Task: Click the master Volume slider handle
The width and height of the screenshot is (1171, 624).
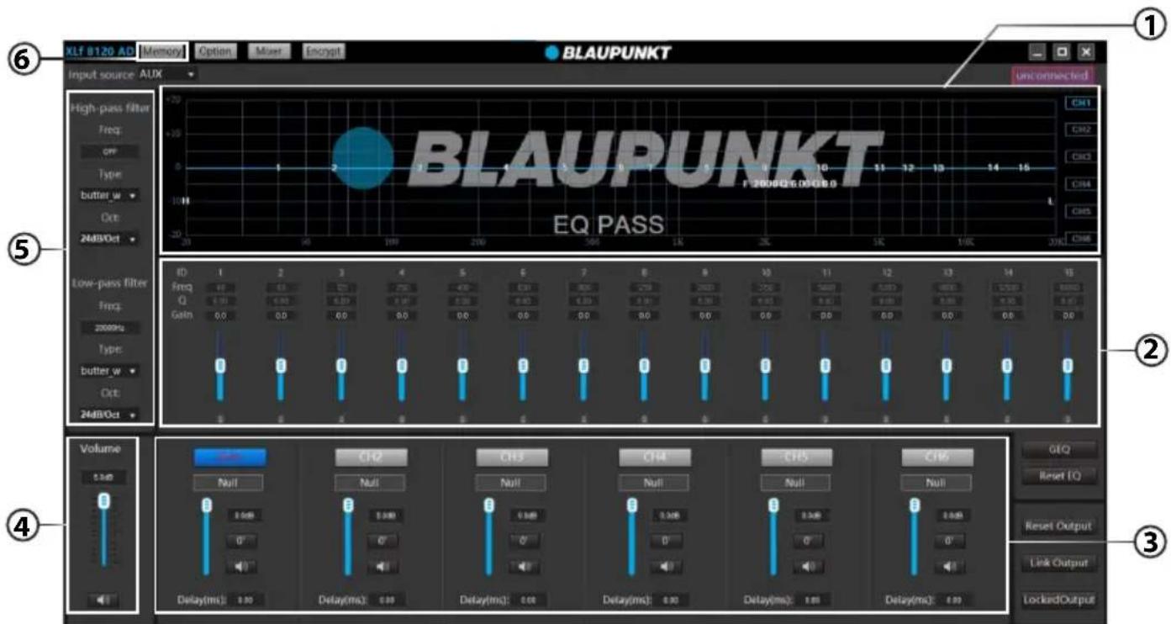Action: pyautogui.click(x=104, y=501)
